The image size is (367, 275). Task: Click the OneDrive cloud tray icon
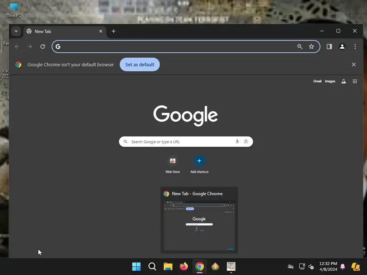291,266
